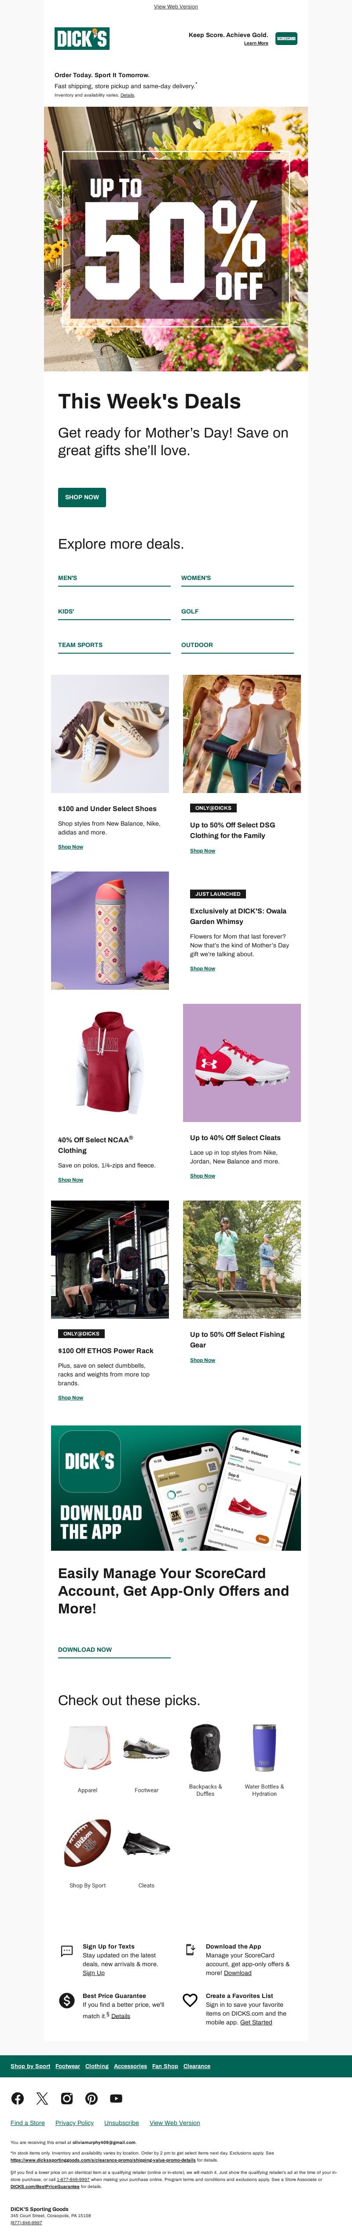352x2237 pixels.
Task: Open the Pinterest social icon
Action: (x=91, y=2098)
